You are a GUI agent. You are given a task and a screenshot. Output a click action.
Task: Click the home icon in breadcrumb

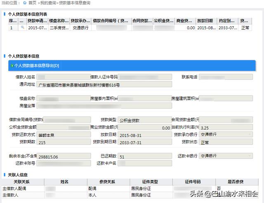[x=25, y=3]
